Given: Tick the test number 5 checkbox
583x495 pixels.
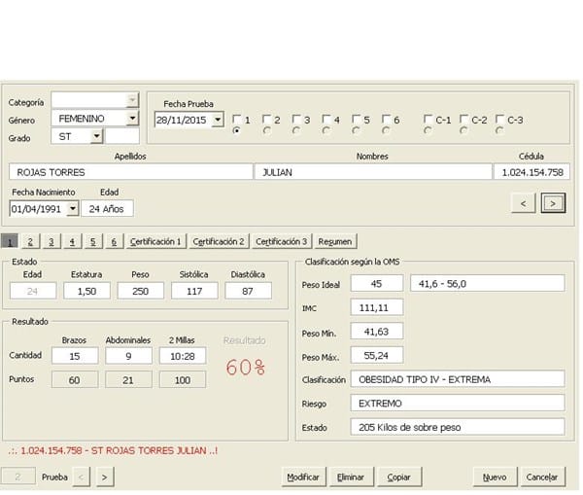Looking at the screenshot, I should pyautogui.click(x=357, y=120).
